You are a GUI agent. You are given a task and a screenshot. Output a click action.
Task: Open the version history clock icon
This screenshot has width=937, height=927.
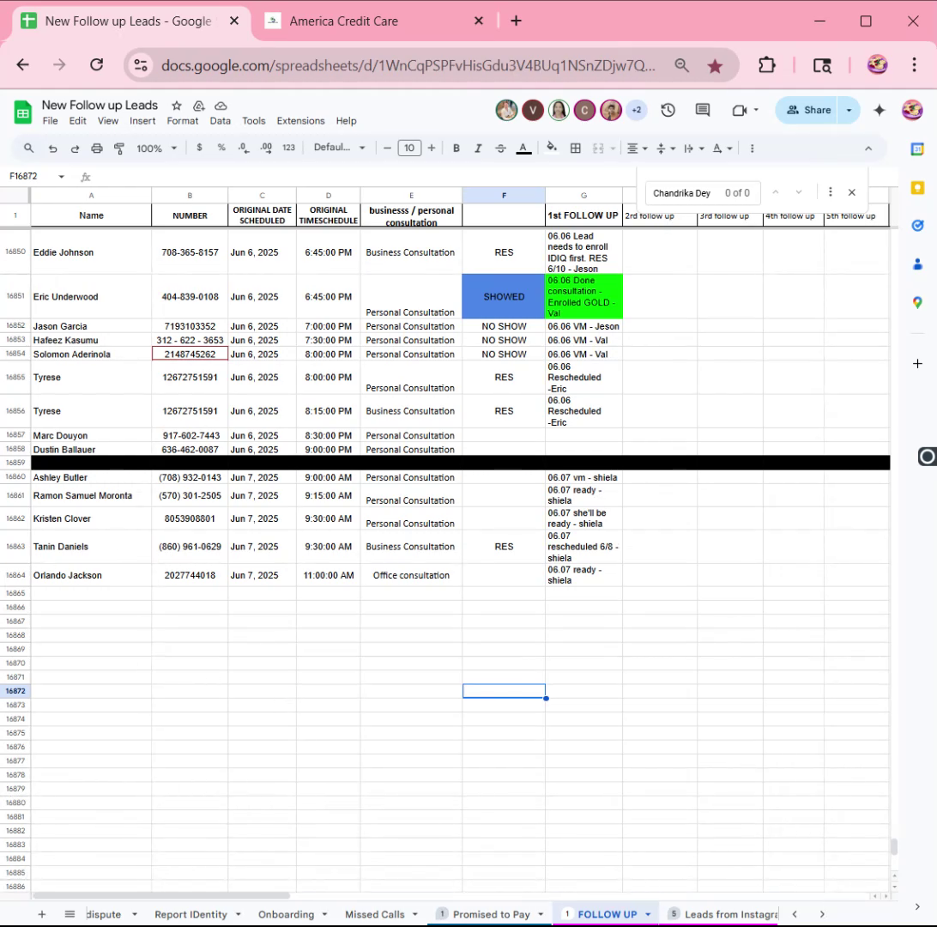pyautogui.click(x=668, y=110)
